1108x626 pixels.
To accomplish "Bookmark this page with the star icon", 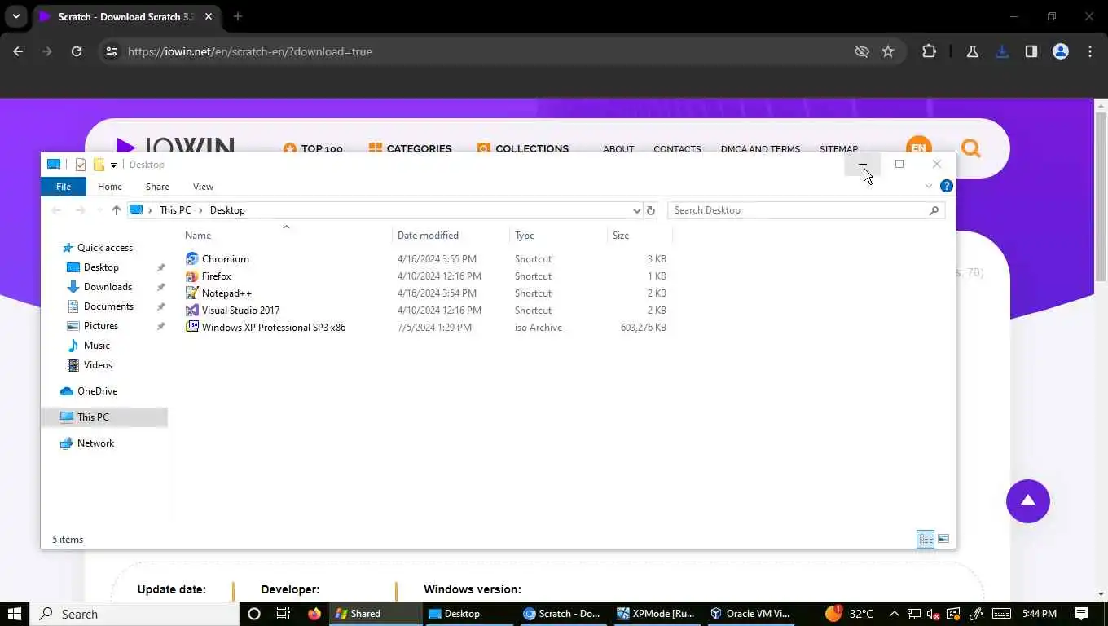I will click(x=888, y=51).
